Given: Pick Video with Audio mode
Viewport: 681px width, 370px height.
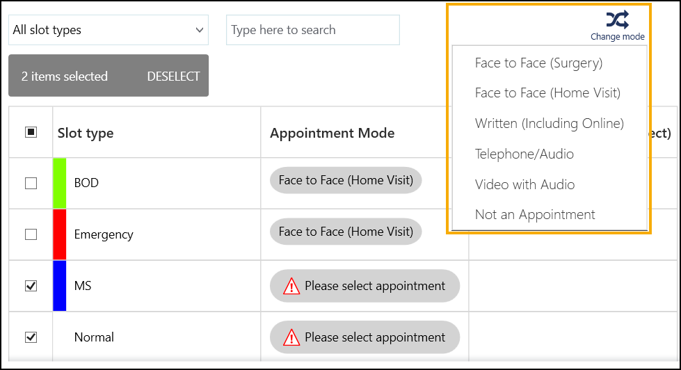Looking at the screenshot, I should click(524, 184).
